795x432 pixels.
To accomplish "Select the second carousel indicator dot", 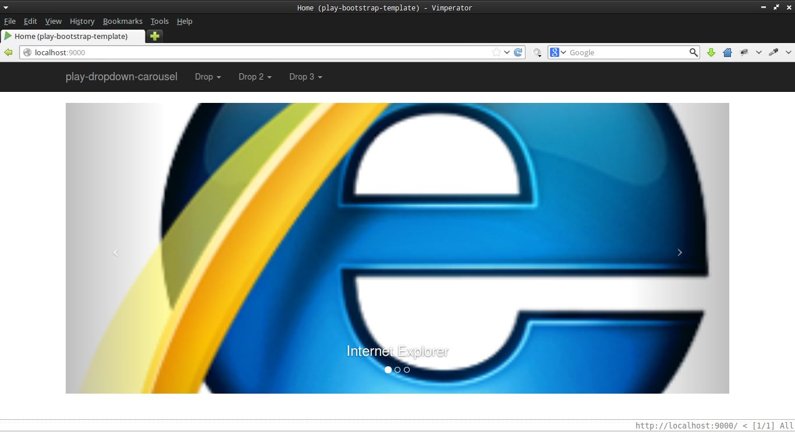I will [397, 370].
